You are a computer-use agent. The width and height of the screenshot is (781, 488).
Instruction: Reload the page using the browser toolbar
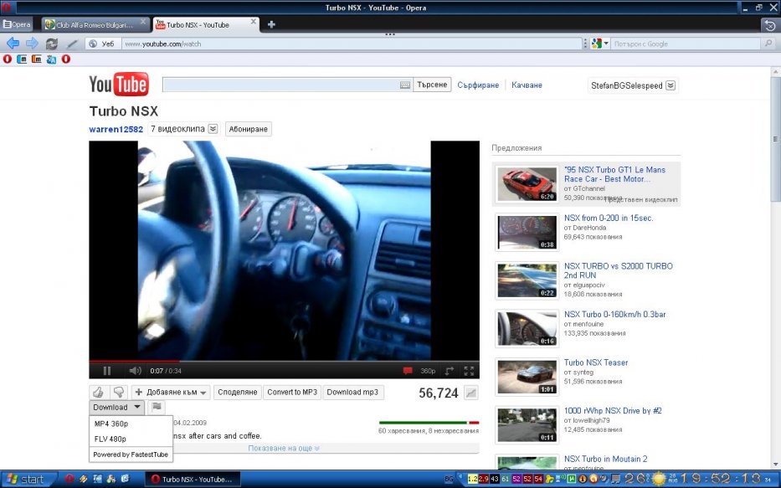(52, 44)
